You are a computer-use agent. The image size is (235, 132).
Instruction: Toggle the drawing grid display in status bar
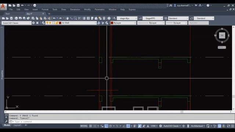(x=91, y=126)
